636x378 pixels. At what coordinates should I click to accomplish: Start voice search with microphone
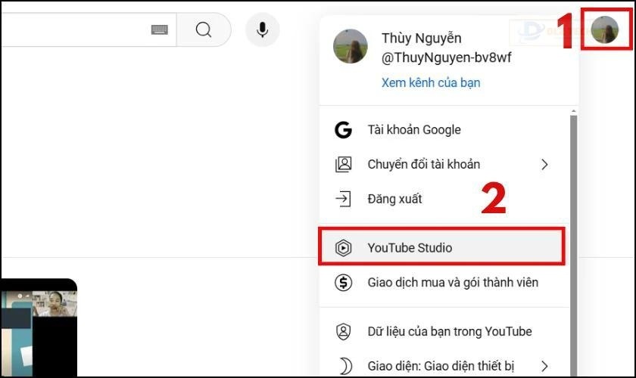263,29
